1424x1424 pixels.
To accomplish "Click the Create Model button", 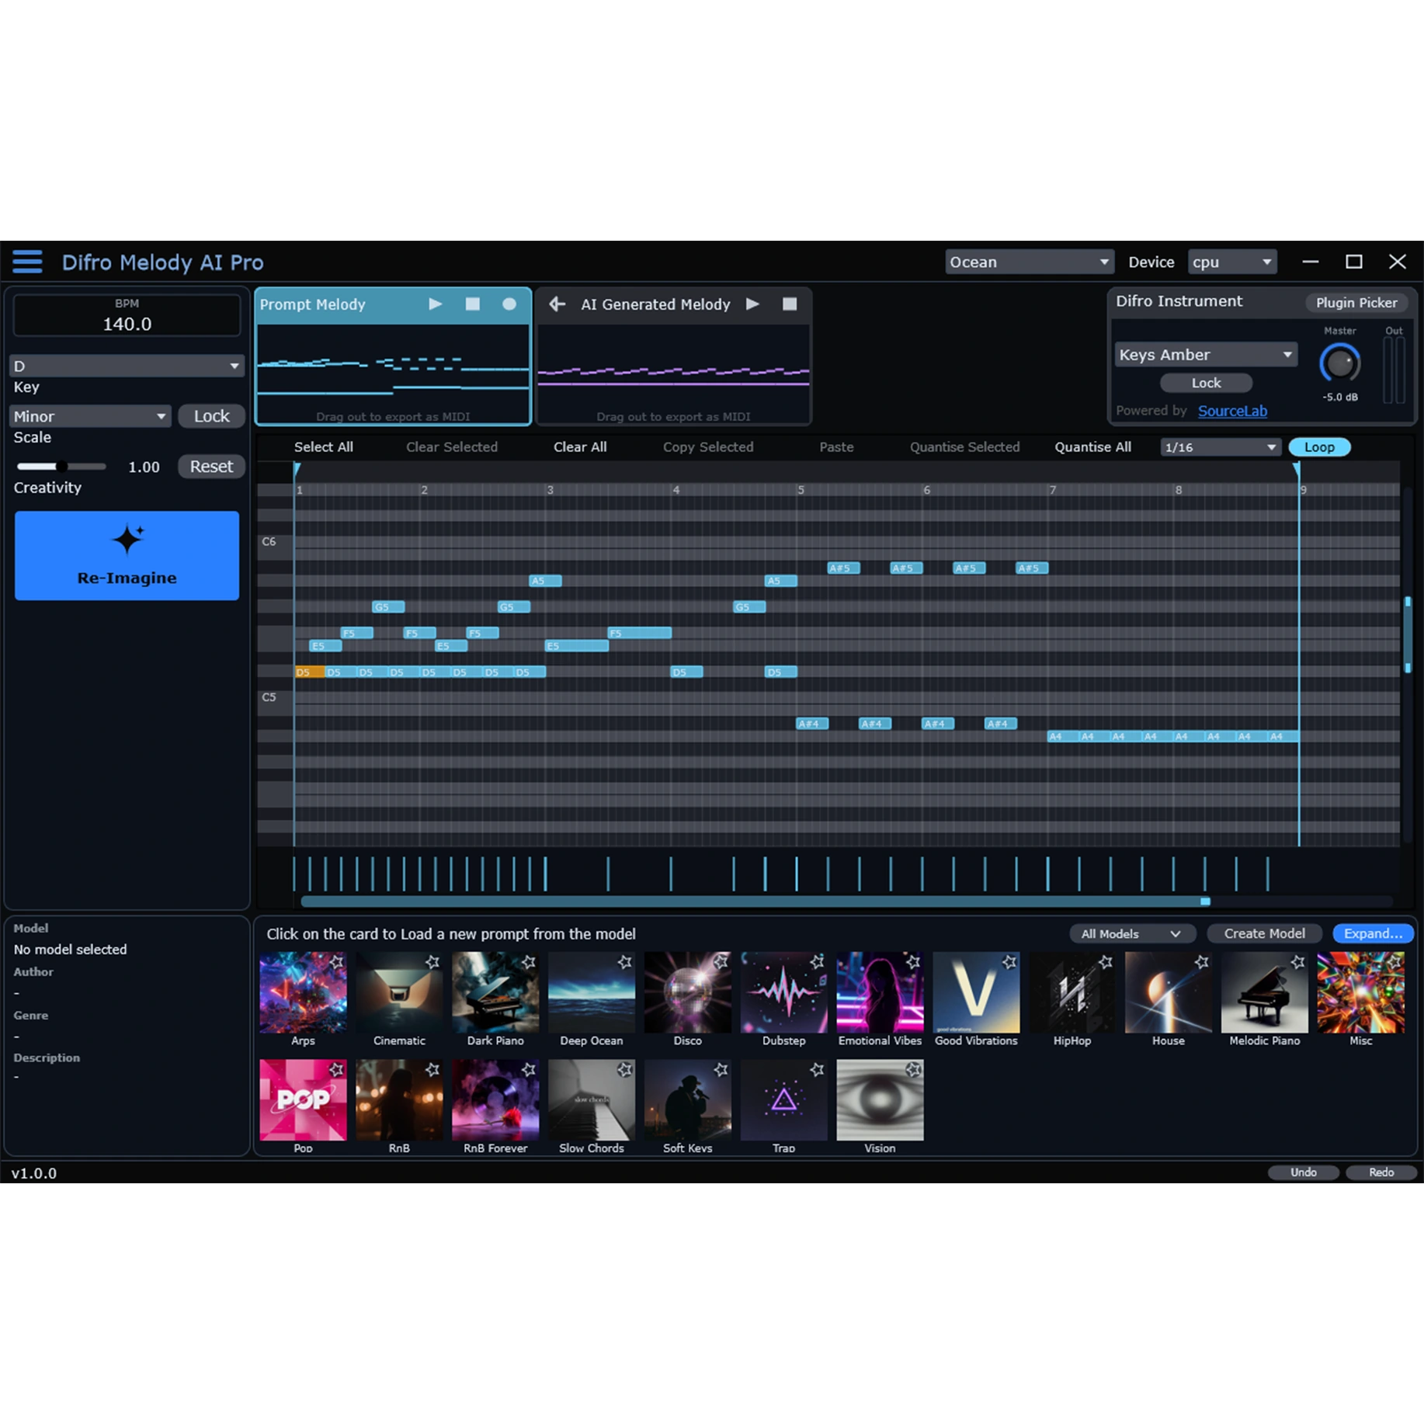I will click(x=1264, y=934).
